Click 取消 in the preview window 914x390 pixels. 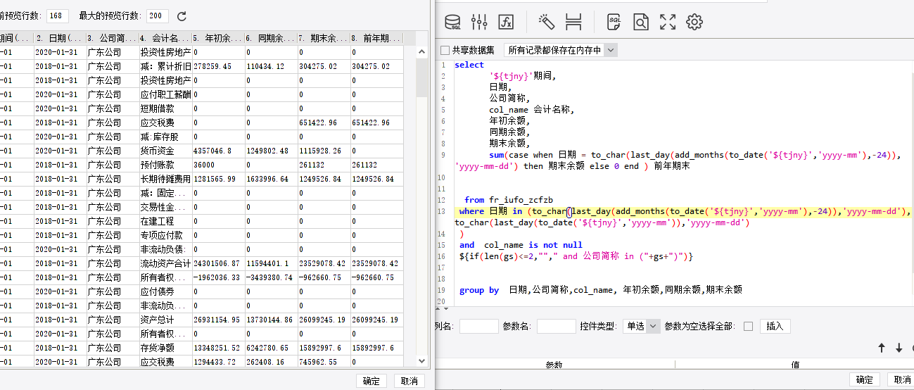[410, 381]
